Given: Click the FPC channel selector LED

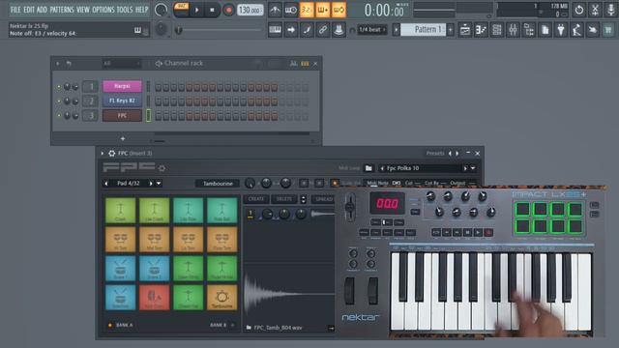Looking at the screenshot, I should (148, 115).
